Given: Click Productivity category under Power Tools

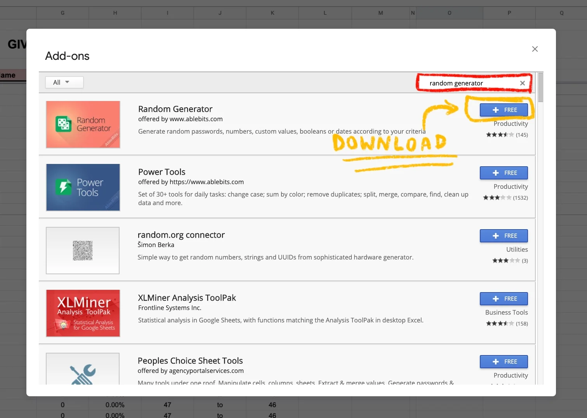Looking at the screenshot, I should [511, 186].
